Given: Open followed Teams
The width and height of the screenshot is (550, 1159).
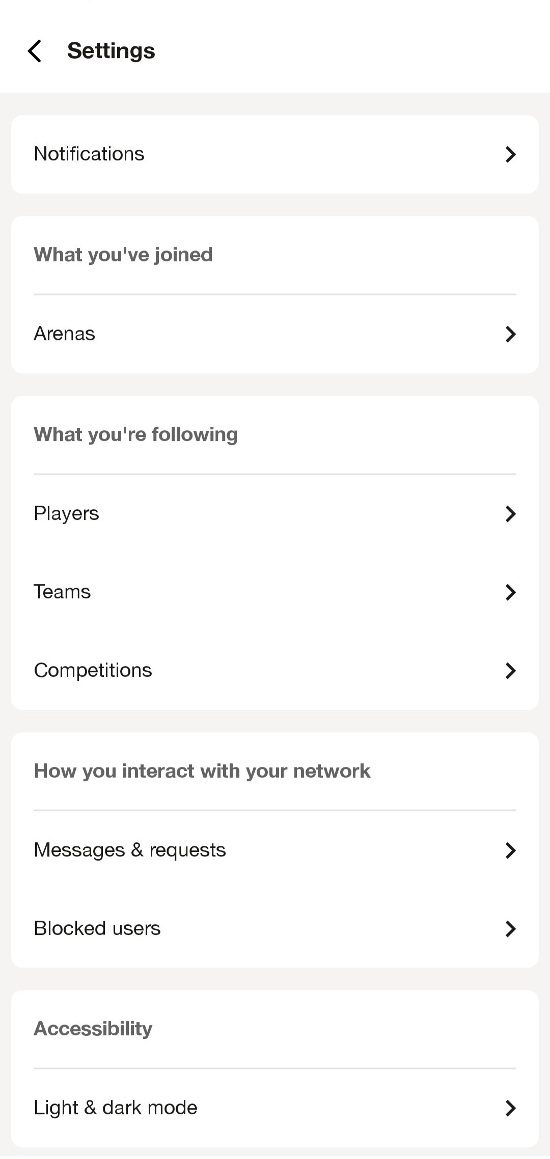Looking at the screenshot, I should tap(62, 592).
